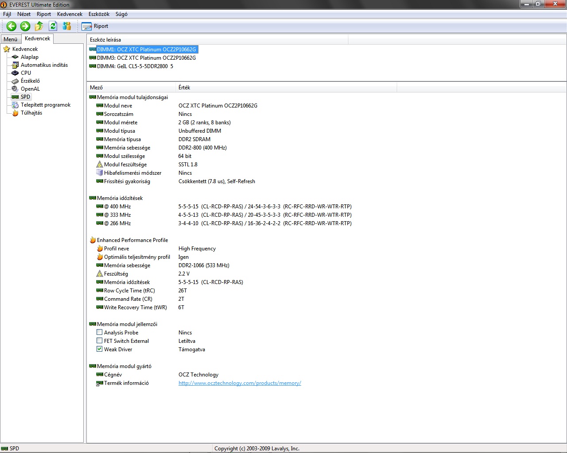Open the Eszközök menu
This screenshot has width=567, height=453.
(99, 14)
